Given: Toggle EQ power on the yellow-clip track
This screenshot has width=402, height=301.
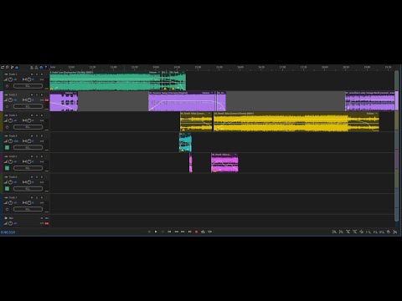Looking at the screenshot, I should pos(8,127).
